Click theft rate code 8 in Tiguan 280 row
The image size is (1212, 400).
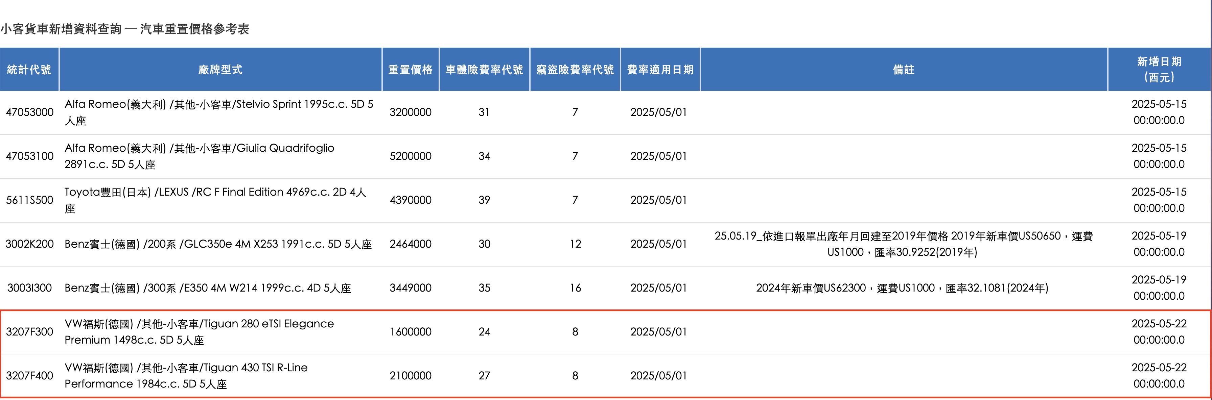click(575, 332)
